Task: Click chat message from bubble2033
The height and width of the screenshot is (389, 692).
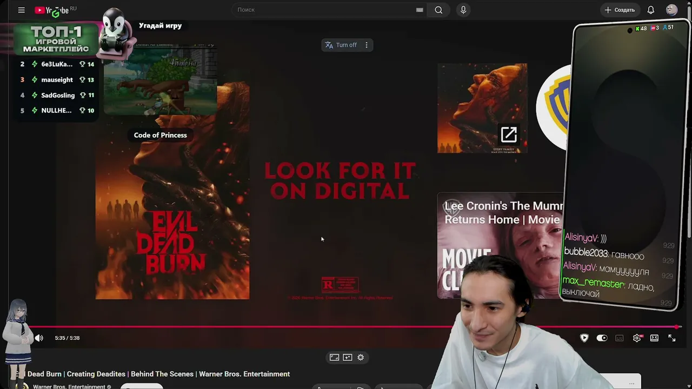Action: (x=604, y=254)
